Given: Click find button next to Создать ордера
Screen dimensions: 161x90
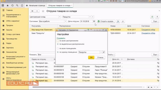Looking at the screenshot, I should pos(118,21).
